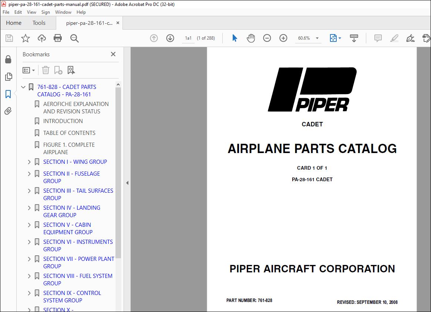
Task: Open 761-828 Cadet Parts Catalog bookmark
Action: 67,90
